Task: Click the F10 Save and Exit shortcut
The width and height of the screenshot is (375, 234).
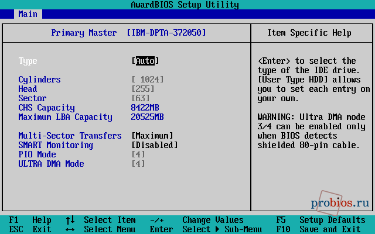Action: click(x=319, y=229)
